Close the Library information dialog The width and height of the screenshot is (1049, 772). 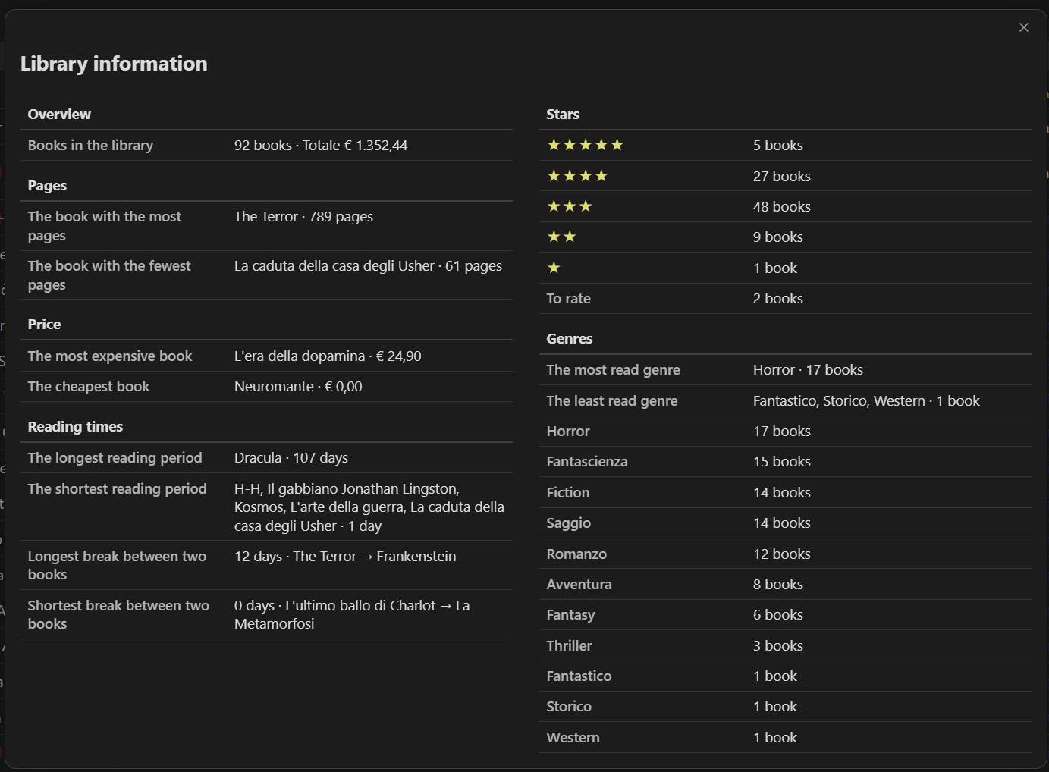click(1024, 27)
